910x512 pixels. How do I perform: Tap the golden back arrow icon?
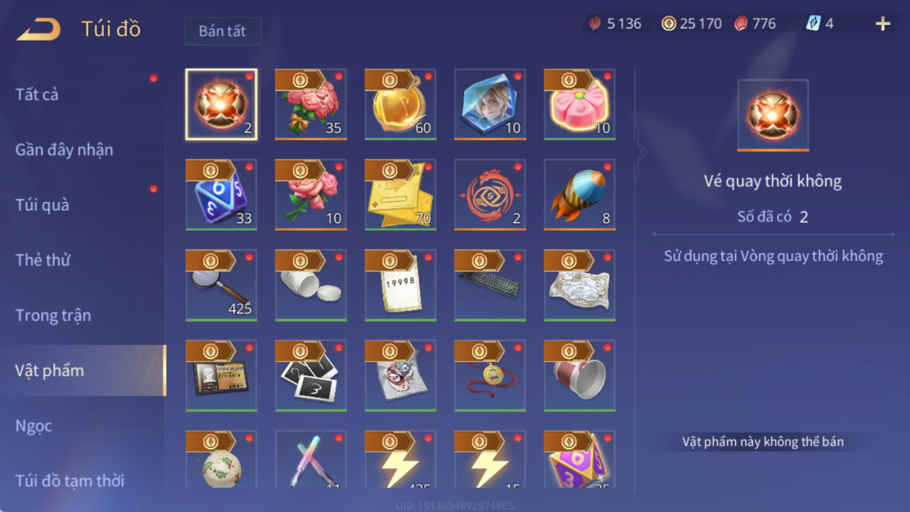pyautogui.click(x=39, y=29)
